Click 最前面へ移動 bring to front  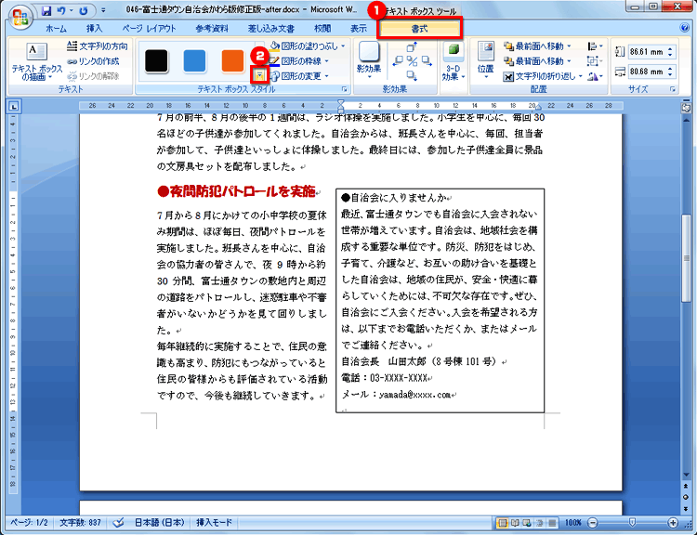pyautogui.click(x=538, y=46)
